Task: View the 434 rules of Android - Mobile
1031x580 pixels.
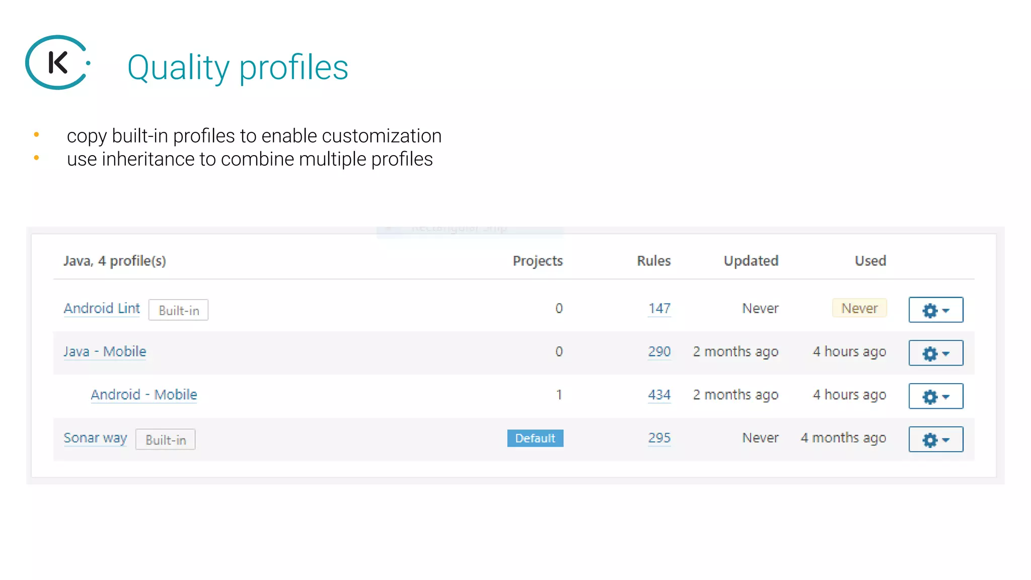Action: tap(659, 395)
